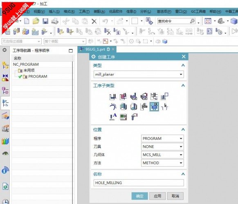238x204 pixels.
Task: Save with the floppy disk icon
Action: [x=45, y=21]
